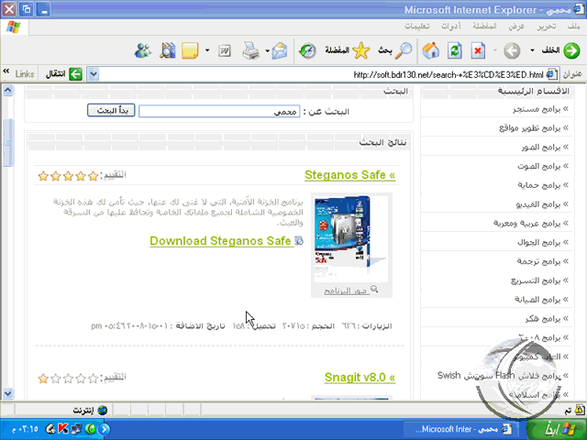
Task: Click the scrollbar down arrow
Action: coord(8,393)
